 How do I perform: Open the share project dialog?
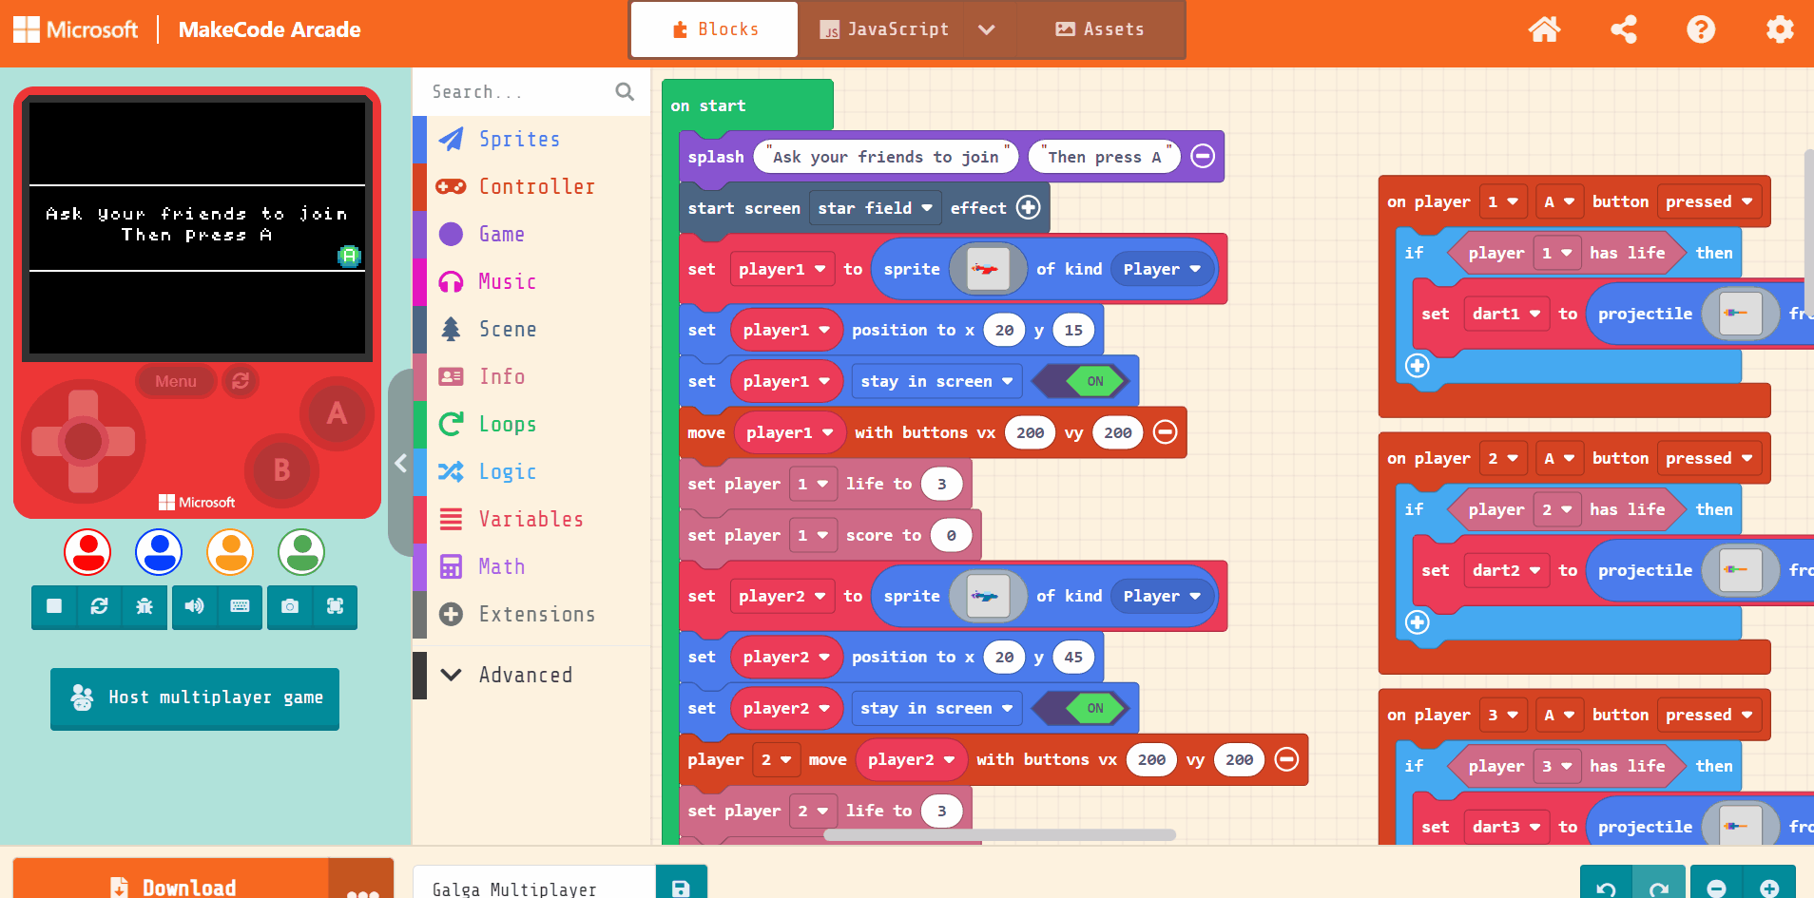click(1624, 29)
